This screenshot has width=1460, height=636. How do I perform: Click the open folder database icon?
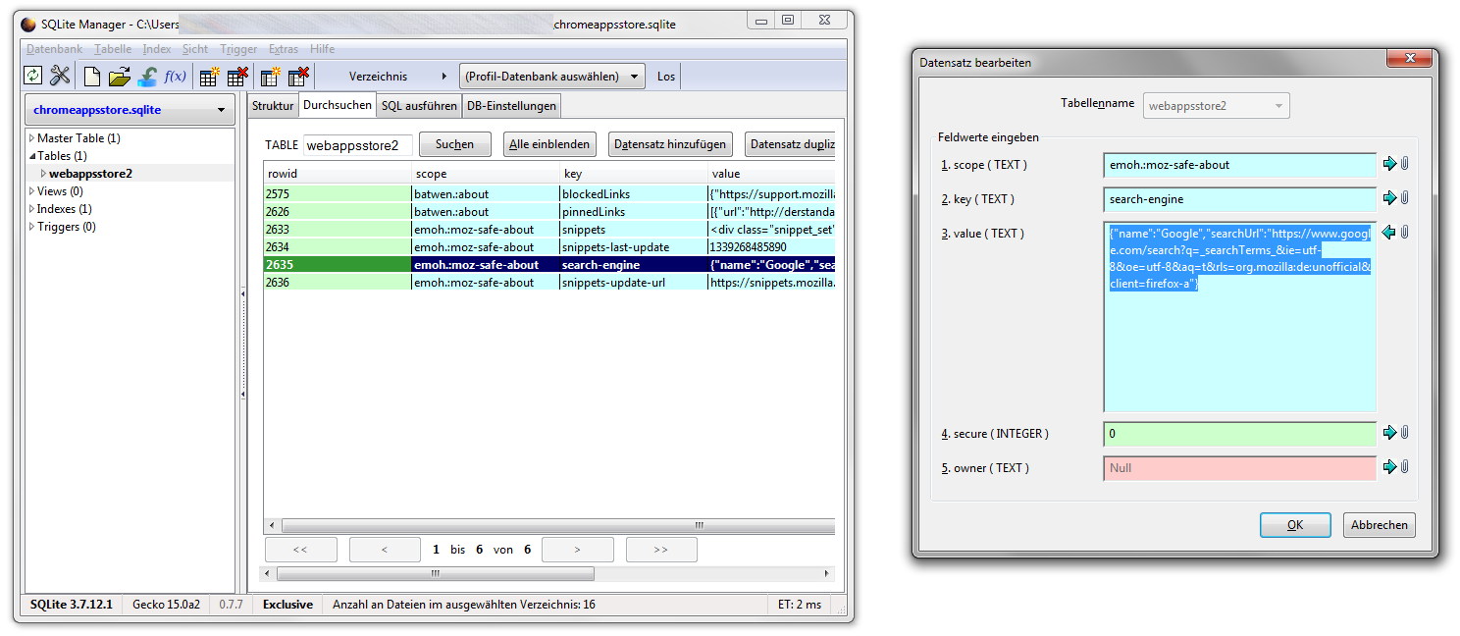coord(119,76)
